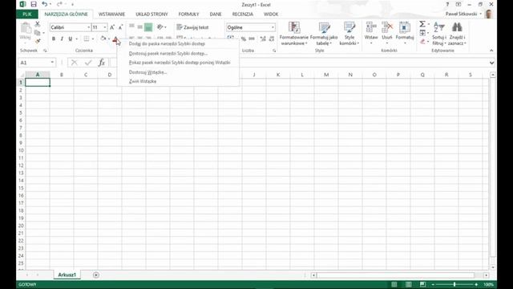
Task: Switch to the WIDOK tab
Action: pyautogui.click(x=271, y=14)
